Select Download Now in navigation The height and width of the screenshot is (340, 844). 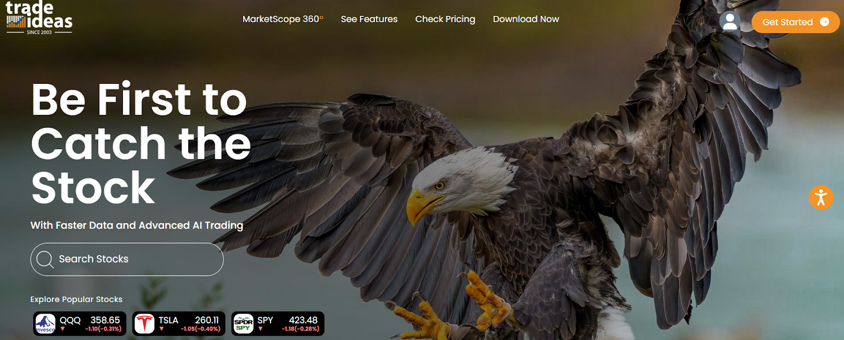(x=526, y=19)
